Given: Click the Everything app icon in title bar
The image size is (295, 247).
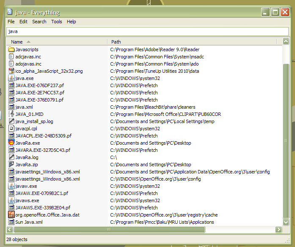Looking at the screenshot, I should 10,12.
